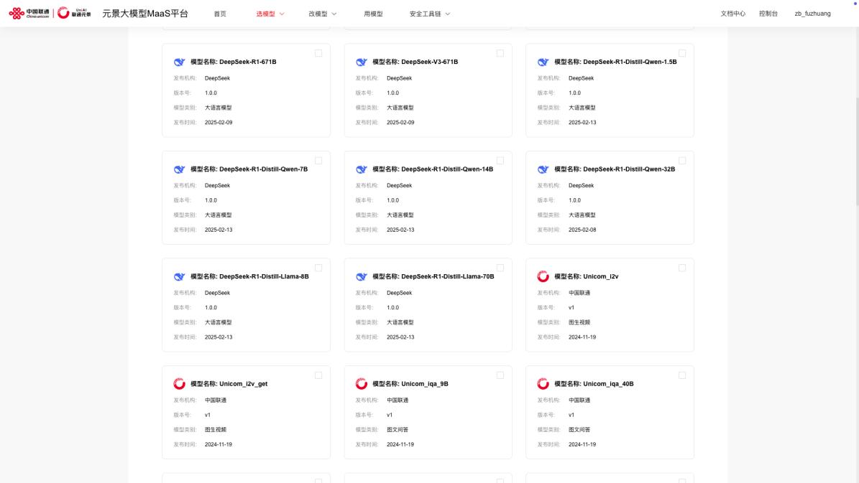Open the 改模型 menu item
The width and height of the screenshot is (859, 483).
[x=318, y=14]
